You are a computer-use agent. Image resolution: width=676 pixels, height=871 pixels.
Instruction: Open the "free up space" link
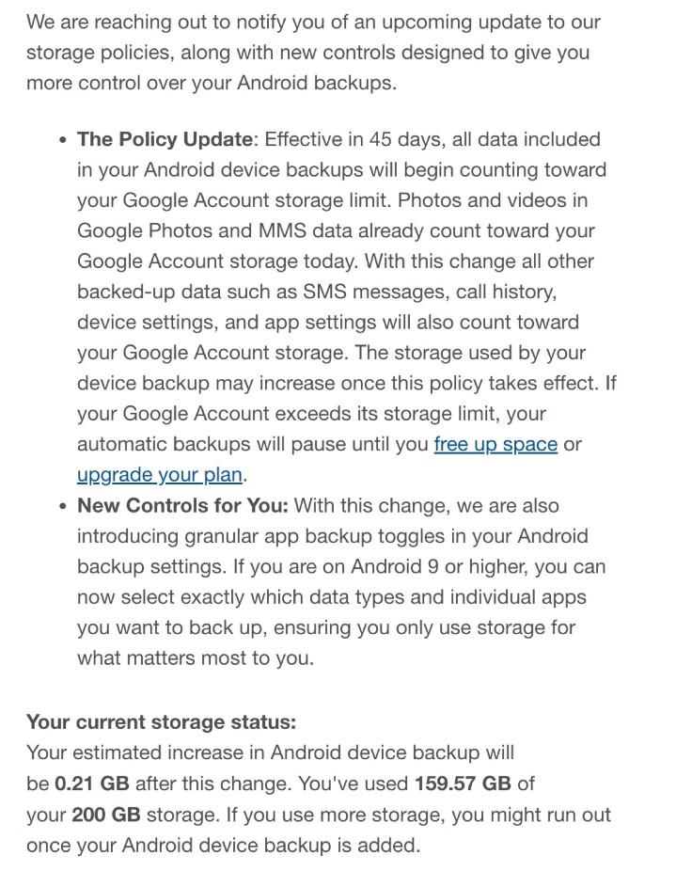[x=495, y=444]
